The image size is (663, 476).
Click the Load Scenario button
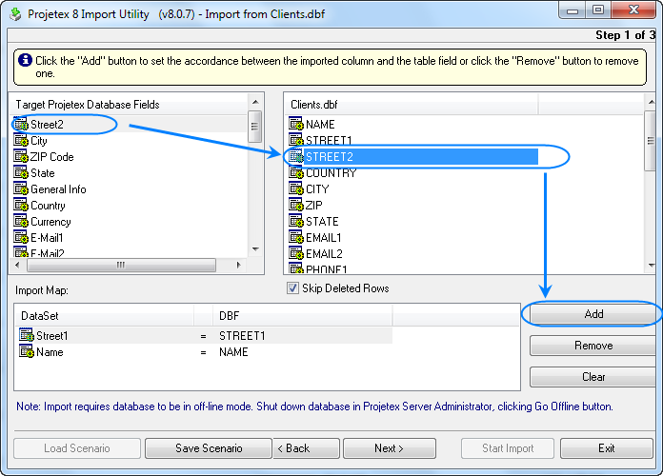[x=77, y=448]
